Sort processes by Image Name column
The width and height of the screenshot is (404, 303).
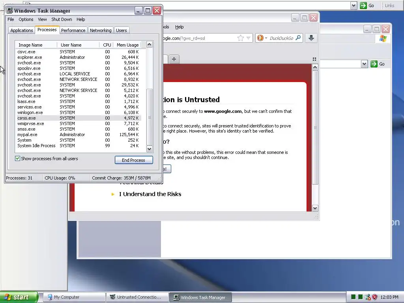[x=36, y=45]
